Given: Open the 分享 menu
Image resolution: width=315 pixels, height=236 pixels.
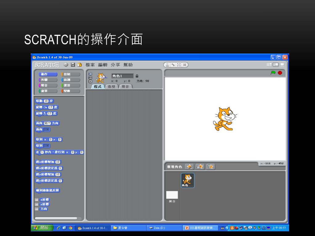Looking at the screenshot, I should pos(115,65).
